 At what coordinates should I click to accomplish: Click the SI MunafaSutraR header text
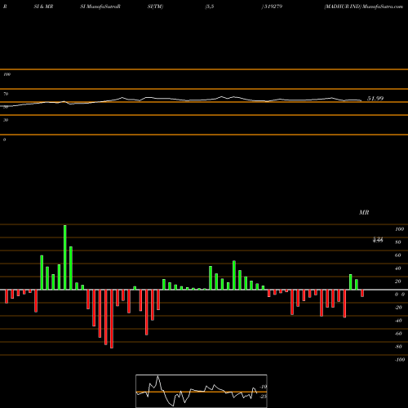coord(100,7)
